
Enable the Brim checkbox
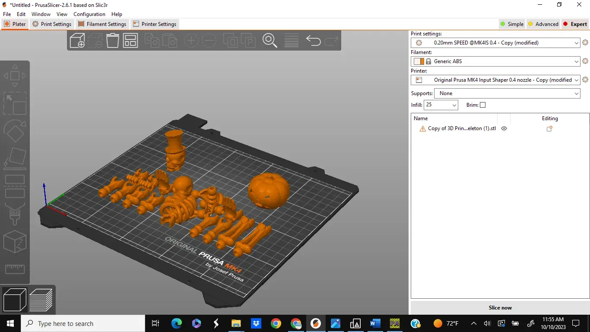point(483,105)
